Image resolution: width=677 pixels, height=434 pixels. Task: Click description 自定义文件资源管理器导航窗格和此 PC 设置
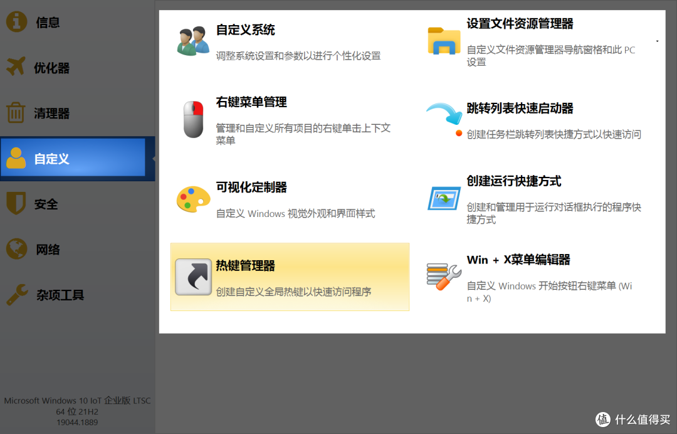(551, 56)
